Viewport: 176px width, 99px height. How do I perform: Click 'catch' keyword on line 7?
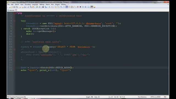pos(27,29)
